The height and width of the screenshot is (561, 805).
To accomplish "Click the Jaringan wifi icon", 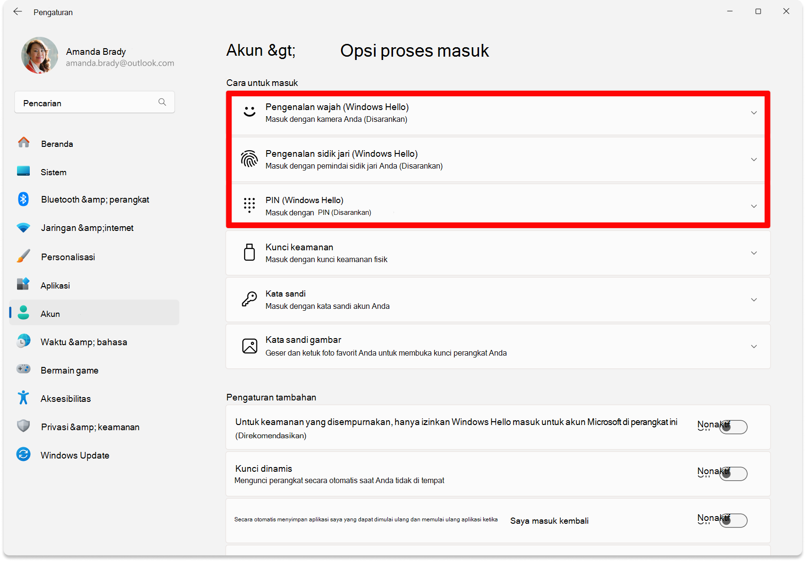I will pyautogui.click(x=24, y=228).
